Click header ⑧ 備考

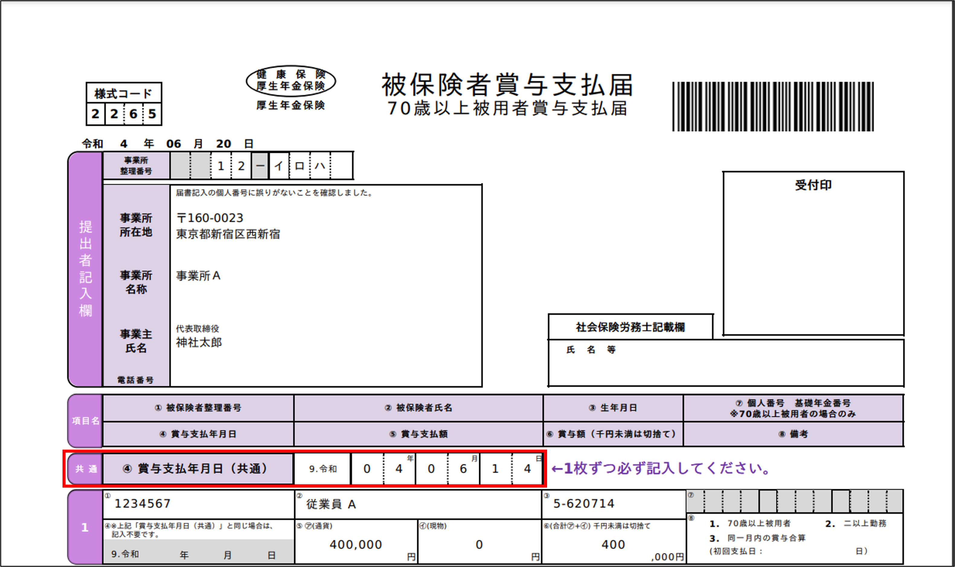tap(793, 434)
